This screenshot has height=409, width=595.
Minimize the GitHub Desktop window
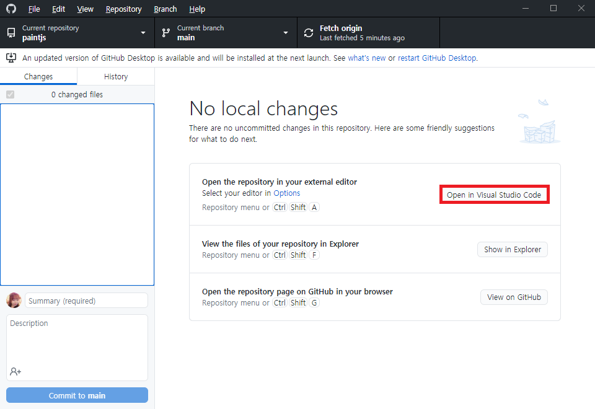[x=526, y=8]
